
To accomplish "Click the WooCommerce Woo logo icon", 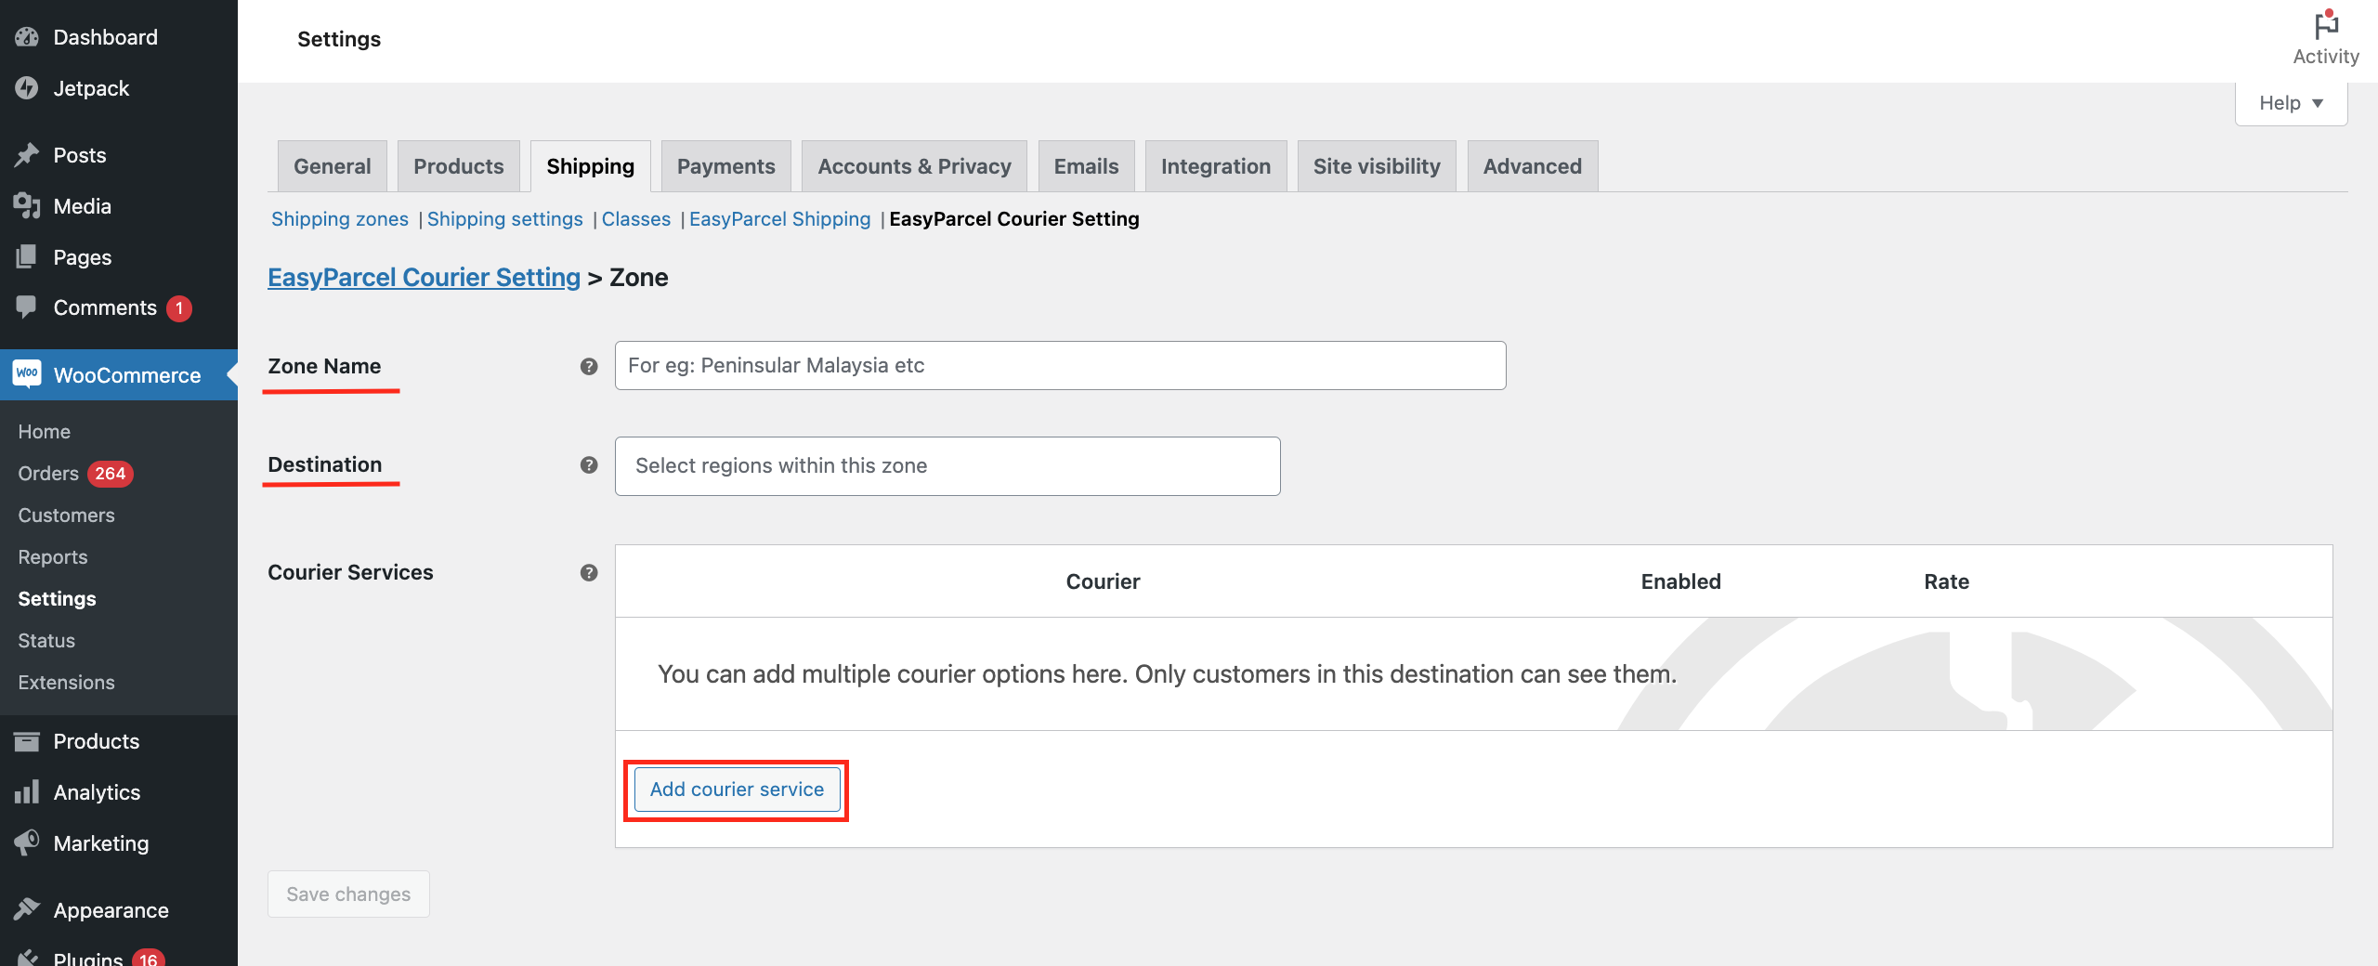I will 27,374.
